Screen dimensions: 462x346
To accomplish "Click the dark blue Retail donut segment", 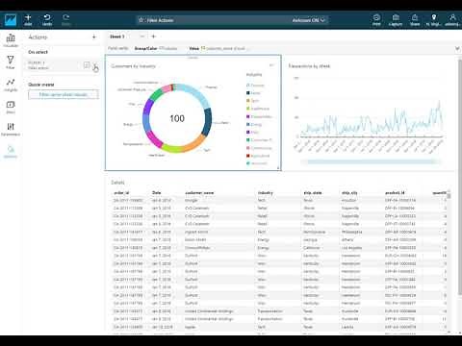I will coord(207,122).
